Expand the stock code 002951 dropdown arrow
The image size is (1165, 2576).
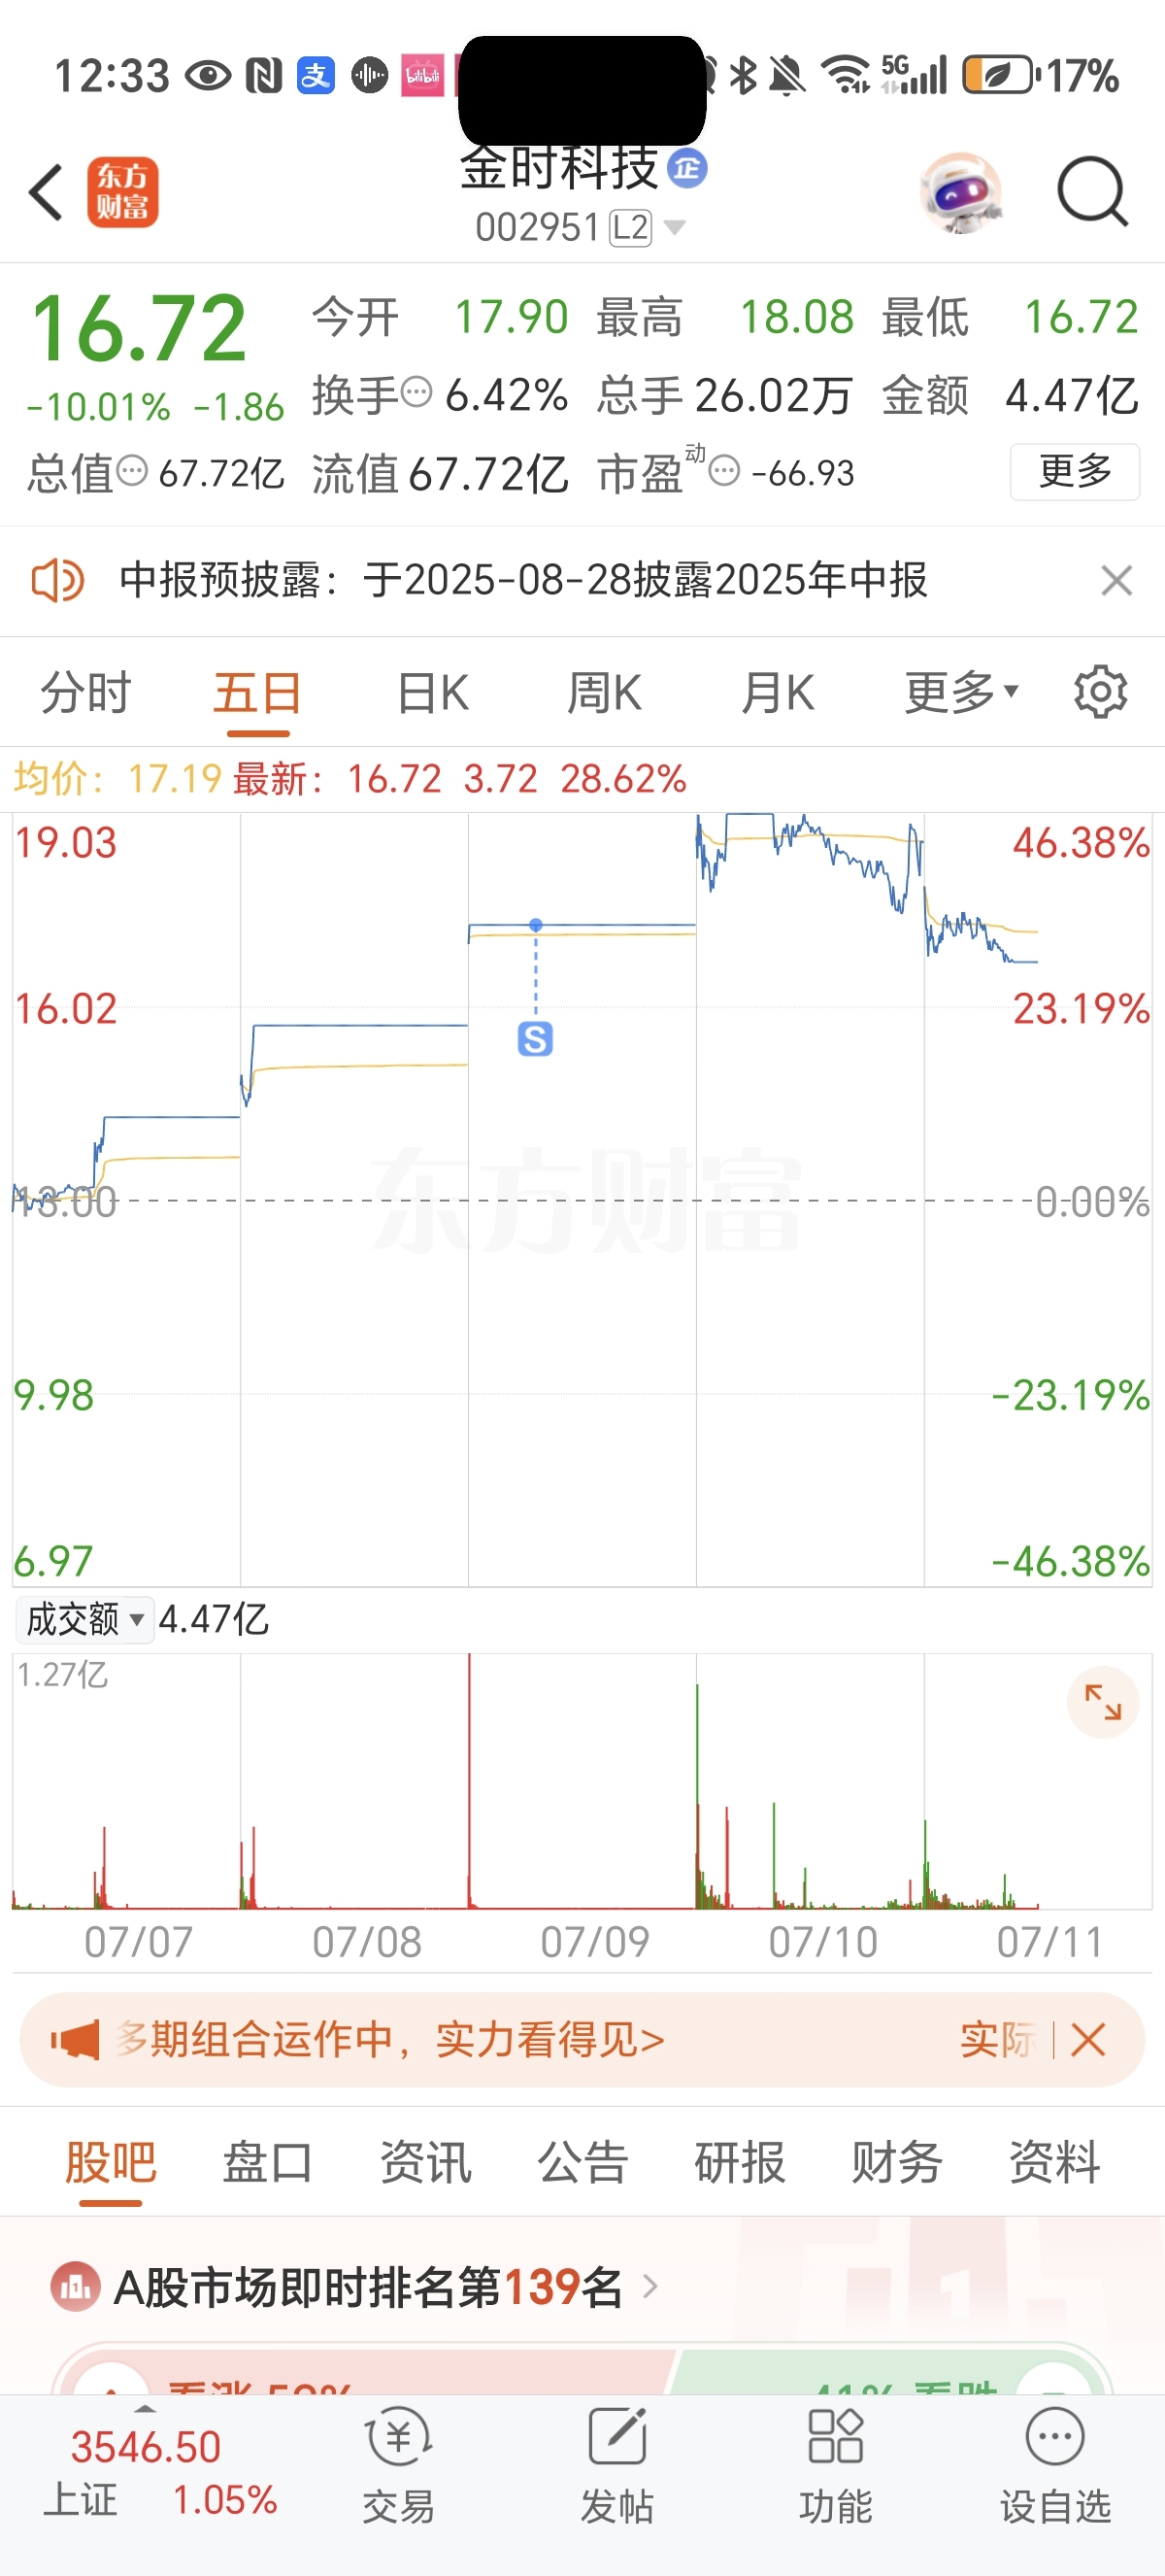[676, 228]
